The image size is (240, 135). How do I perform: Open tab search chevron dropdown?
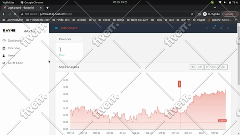pos(215,8)
